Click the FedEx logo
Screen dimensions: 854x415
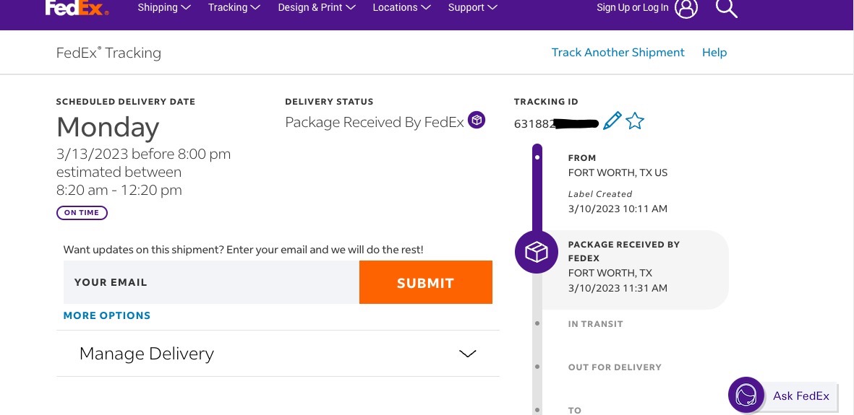click(77, 8)
